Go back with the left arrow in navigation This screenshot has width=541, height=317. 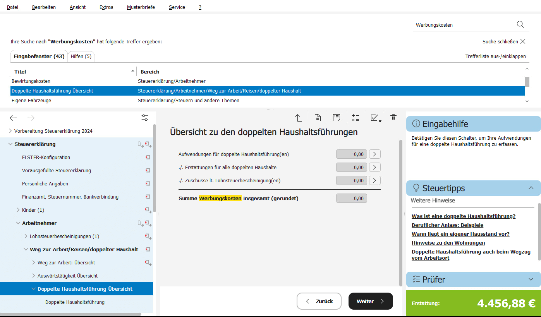click(13, 118)
